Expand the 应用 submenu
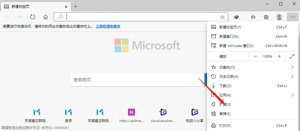The width and height of the screenshot is (300, 131). [x=292, y=95]
